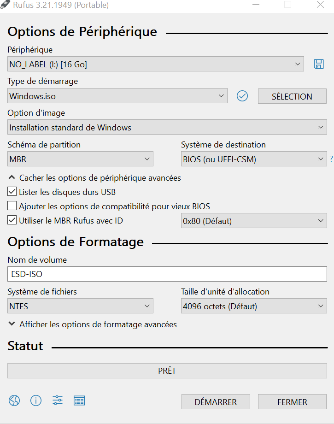Click the Type de démarrage label
Viewport: 334px width, 424px height.
point(43,81)
